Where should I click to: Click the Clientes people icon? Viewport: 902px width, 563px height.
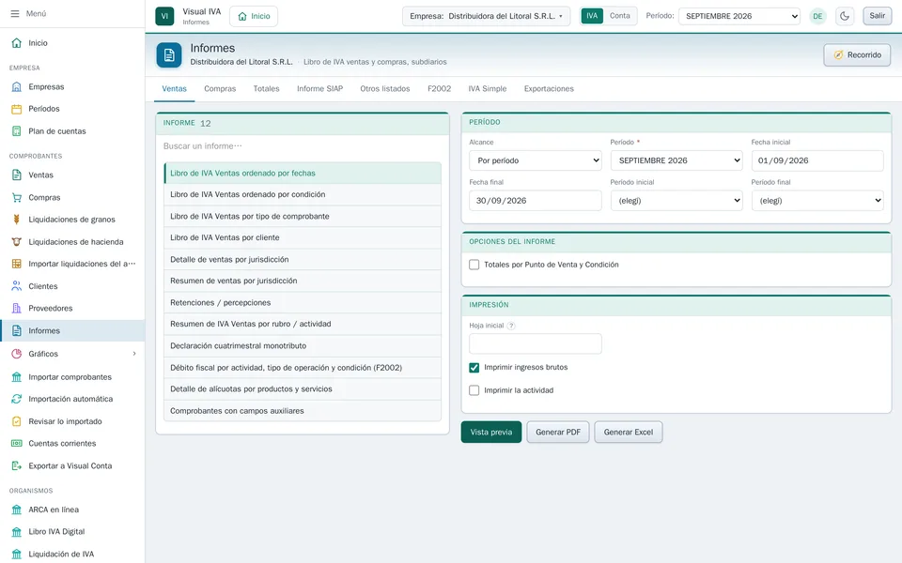click(x=17, y=286)
